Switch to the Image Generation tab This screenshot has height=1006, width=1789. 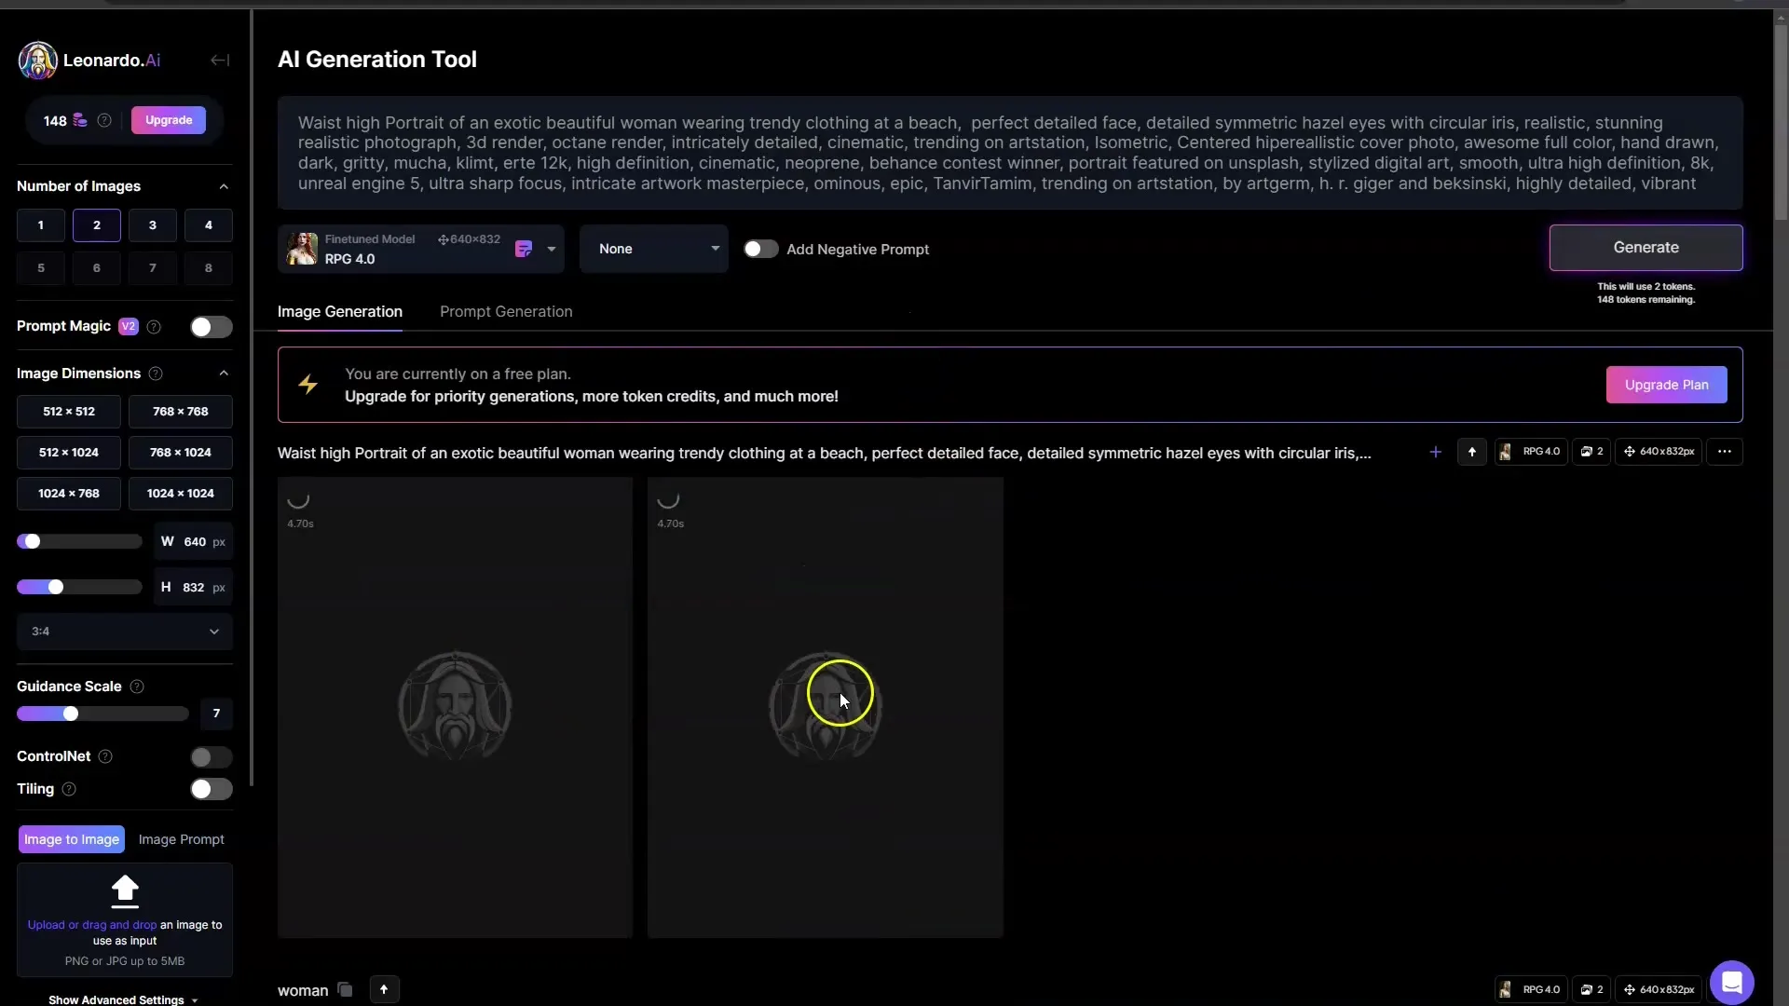pos(340,311)
